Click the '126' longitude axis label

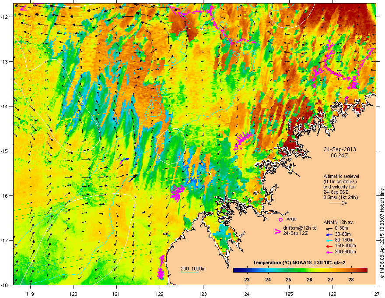click(x=332, y=294)
